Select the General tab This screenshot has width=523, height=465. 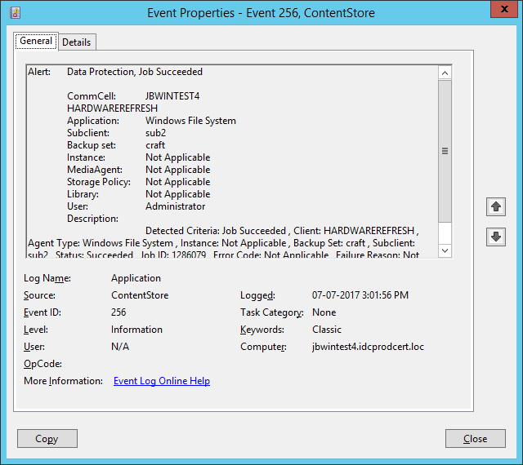36,42
